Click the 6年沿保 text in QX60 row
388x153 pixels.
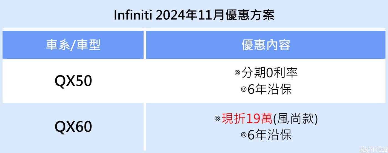(x=270, y=135)
